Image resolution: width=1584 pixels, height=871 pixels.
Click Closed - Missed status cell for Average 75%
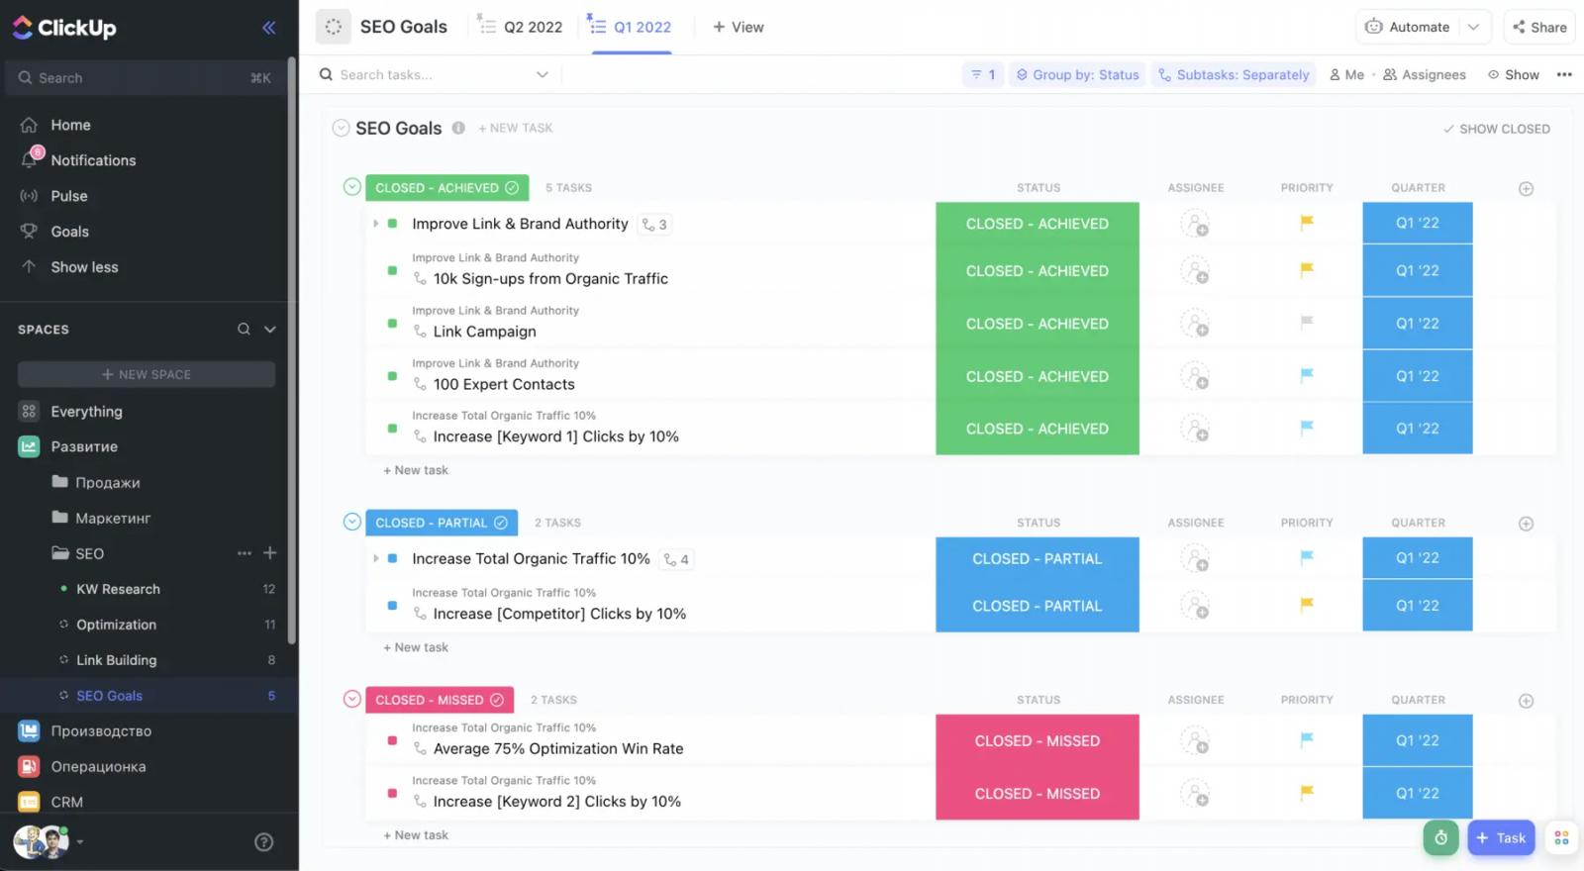[x=1037, y=740]
